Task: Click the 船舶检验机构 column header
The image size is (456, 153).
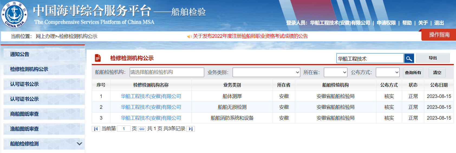Action: pos(336,85)
